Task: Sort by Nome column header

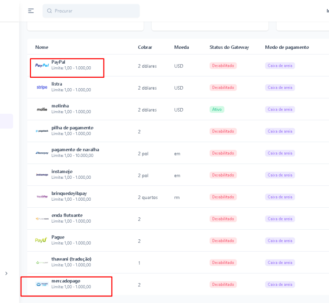Action: 42,47
